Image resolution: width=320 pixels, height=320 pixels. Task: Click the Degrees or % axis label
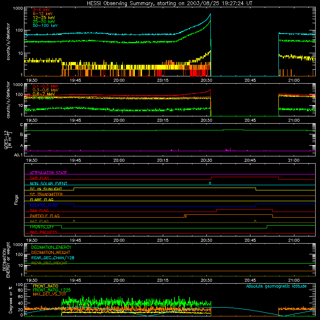[10, 300]
